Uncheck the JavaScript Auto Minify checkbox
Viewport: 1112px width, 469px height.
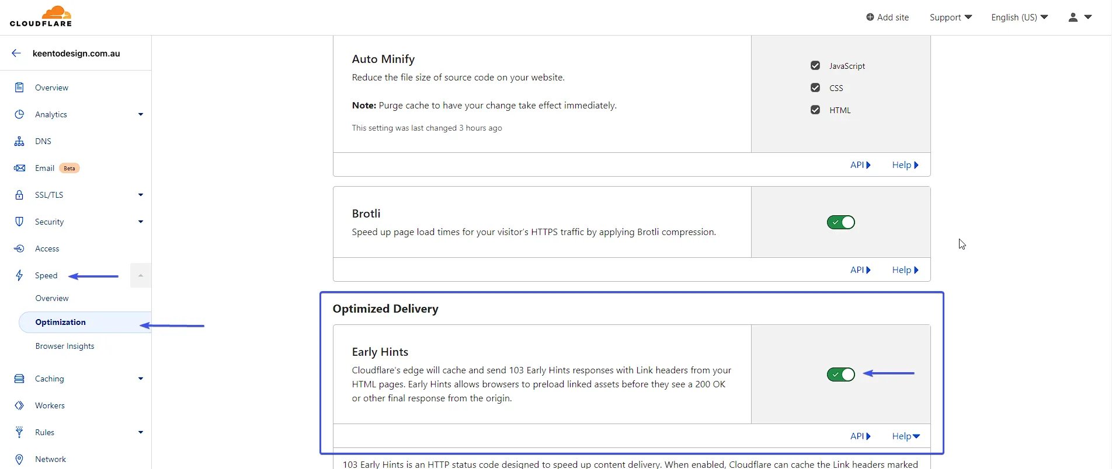pyautogui.click(x=815, y=65)
